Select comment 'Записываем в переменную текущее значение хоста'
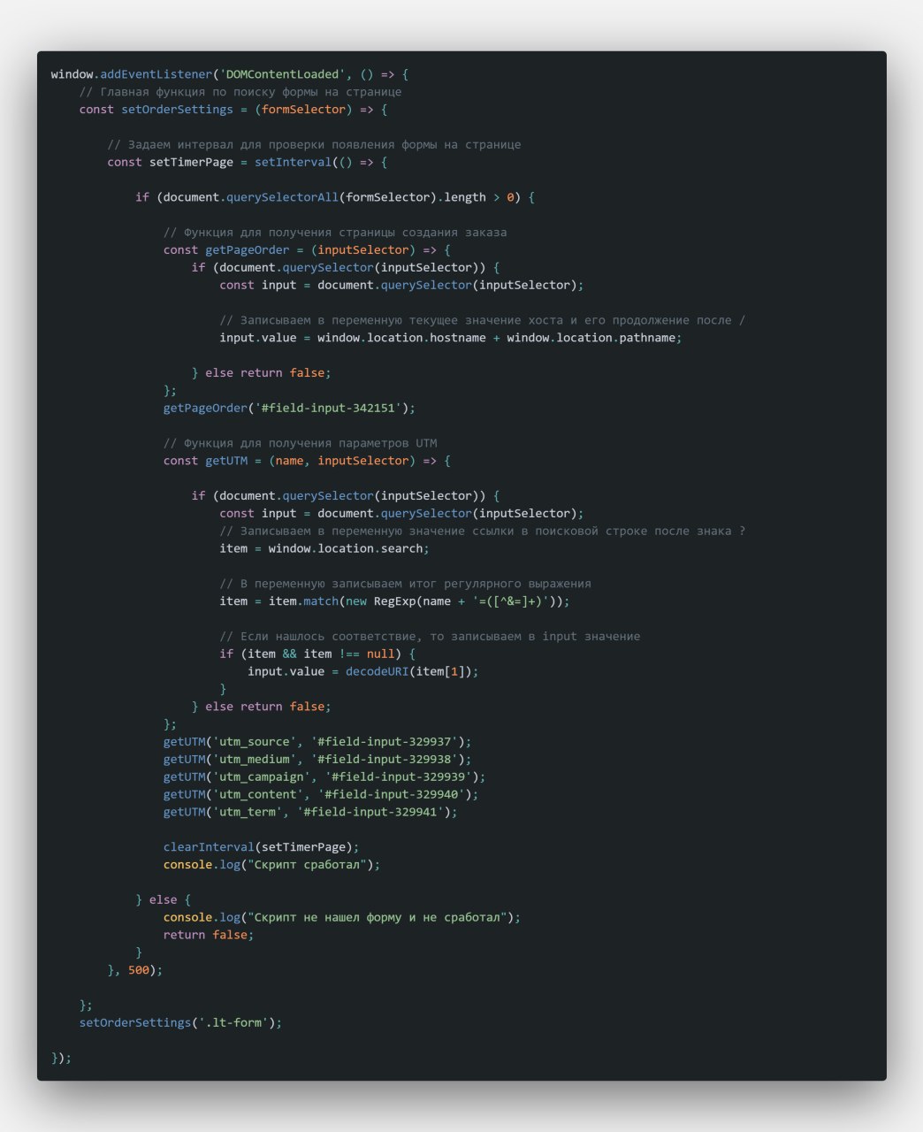This screenshot has width=923, height=1132. (483, 320)
